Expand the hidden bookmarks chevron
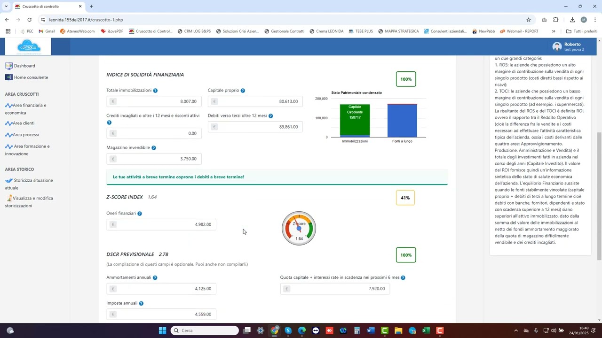This screenshot has width=602, height=338. (554, 31)
